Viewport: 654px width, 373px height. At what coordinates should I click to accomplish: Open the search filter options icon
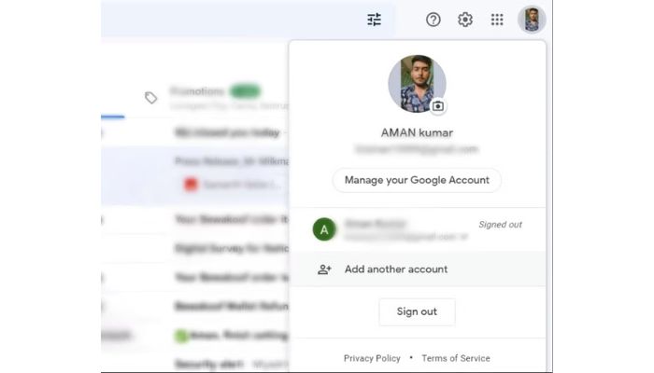[x=374, y=20]
